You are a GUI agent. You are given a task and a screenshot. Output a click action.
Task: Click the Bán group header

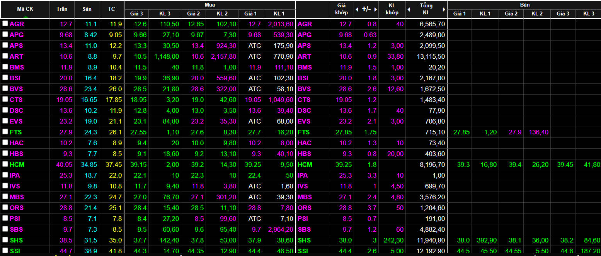pyautogui.click(x=524, y=5)
